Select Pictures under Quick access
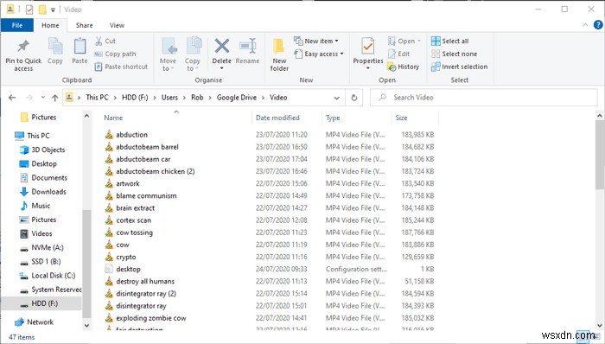 pos(38,118)
